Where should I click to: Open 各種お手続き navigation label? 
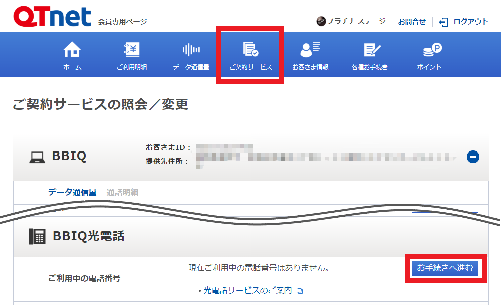tap(370, 67)
